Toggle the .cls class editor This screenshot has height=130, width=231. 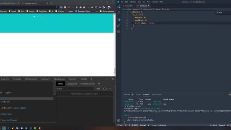(x=104, y=88)
